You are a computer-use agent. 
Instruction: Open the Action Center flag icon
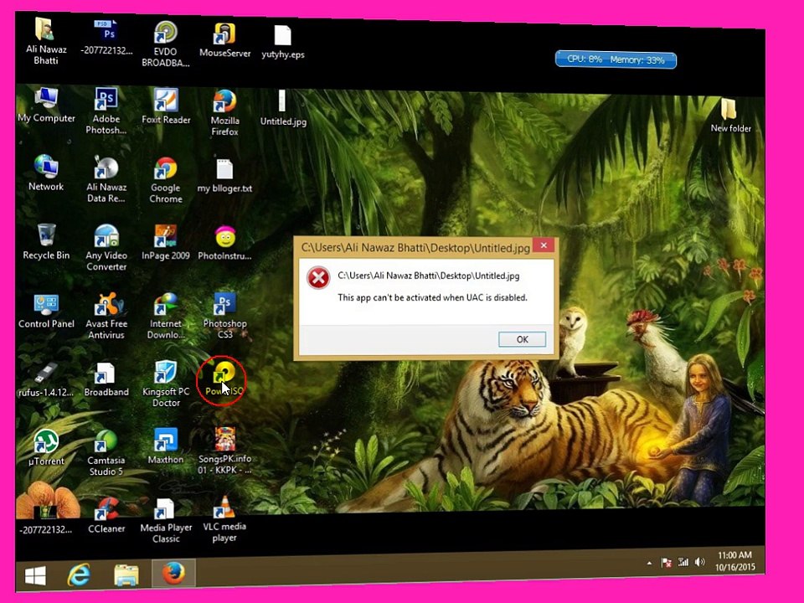pos(666,563)
